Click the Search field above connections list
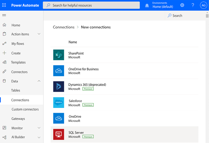The width and height of the screenshot is (209, 143). [185, 15]
